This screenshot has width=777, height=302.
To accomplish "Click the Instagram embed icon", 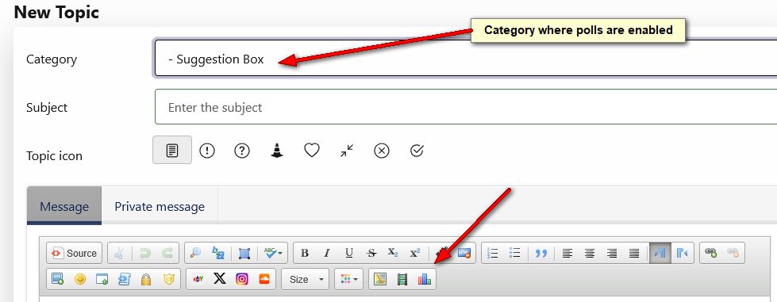I will 242,279.
